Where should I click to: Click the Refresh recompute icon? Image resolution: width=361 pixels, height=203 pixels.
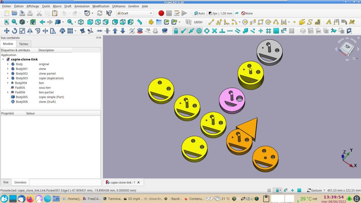click(x=100, y=13)
